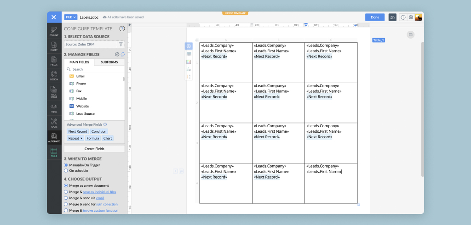Image resolution: width=471 pixels, height=225 pixels.
Task: Open the Page Setup sidebar panel
Action: (x=54, y=92)
